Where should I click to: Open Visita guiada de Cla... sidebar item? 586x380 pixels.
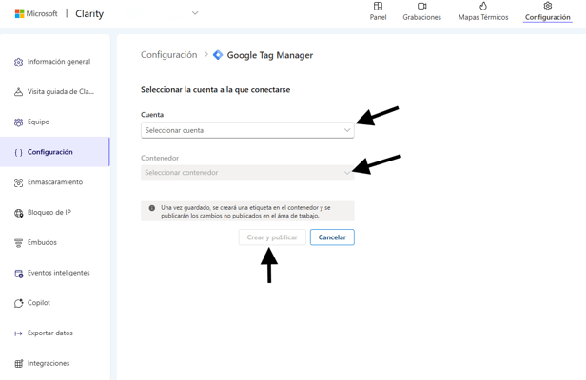55,92
